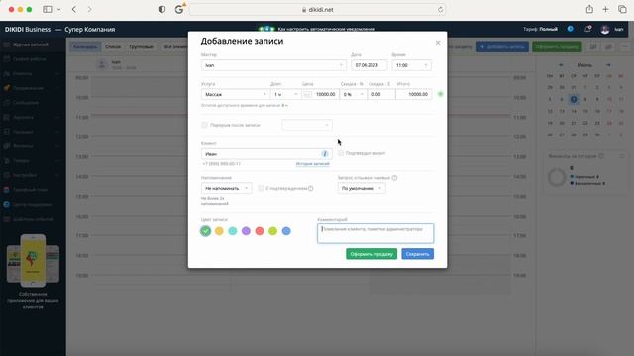The height and width of the screenshot is (356, 634).
Task: Click the Safari sidebar toggle icon
Action: click(48, 9)
